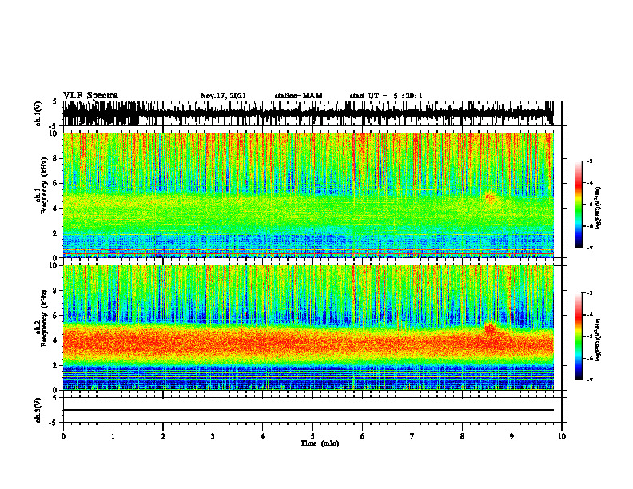Click the ch.2 spectrogram color bar
633x489 pixels.
[578, 336]
